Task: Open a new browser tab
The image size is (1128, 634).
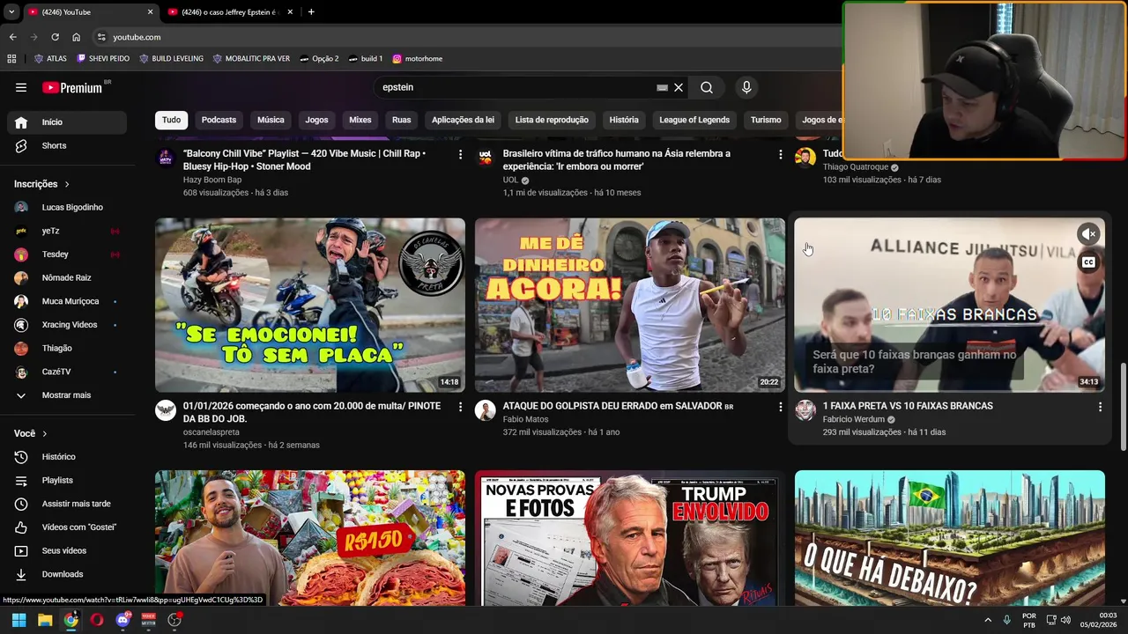Action: (311, 11)
